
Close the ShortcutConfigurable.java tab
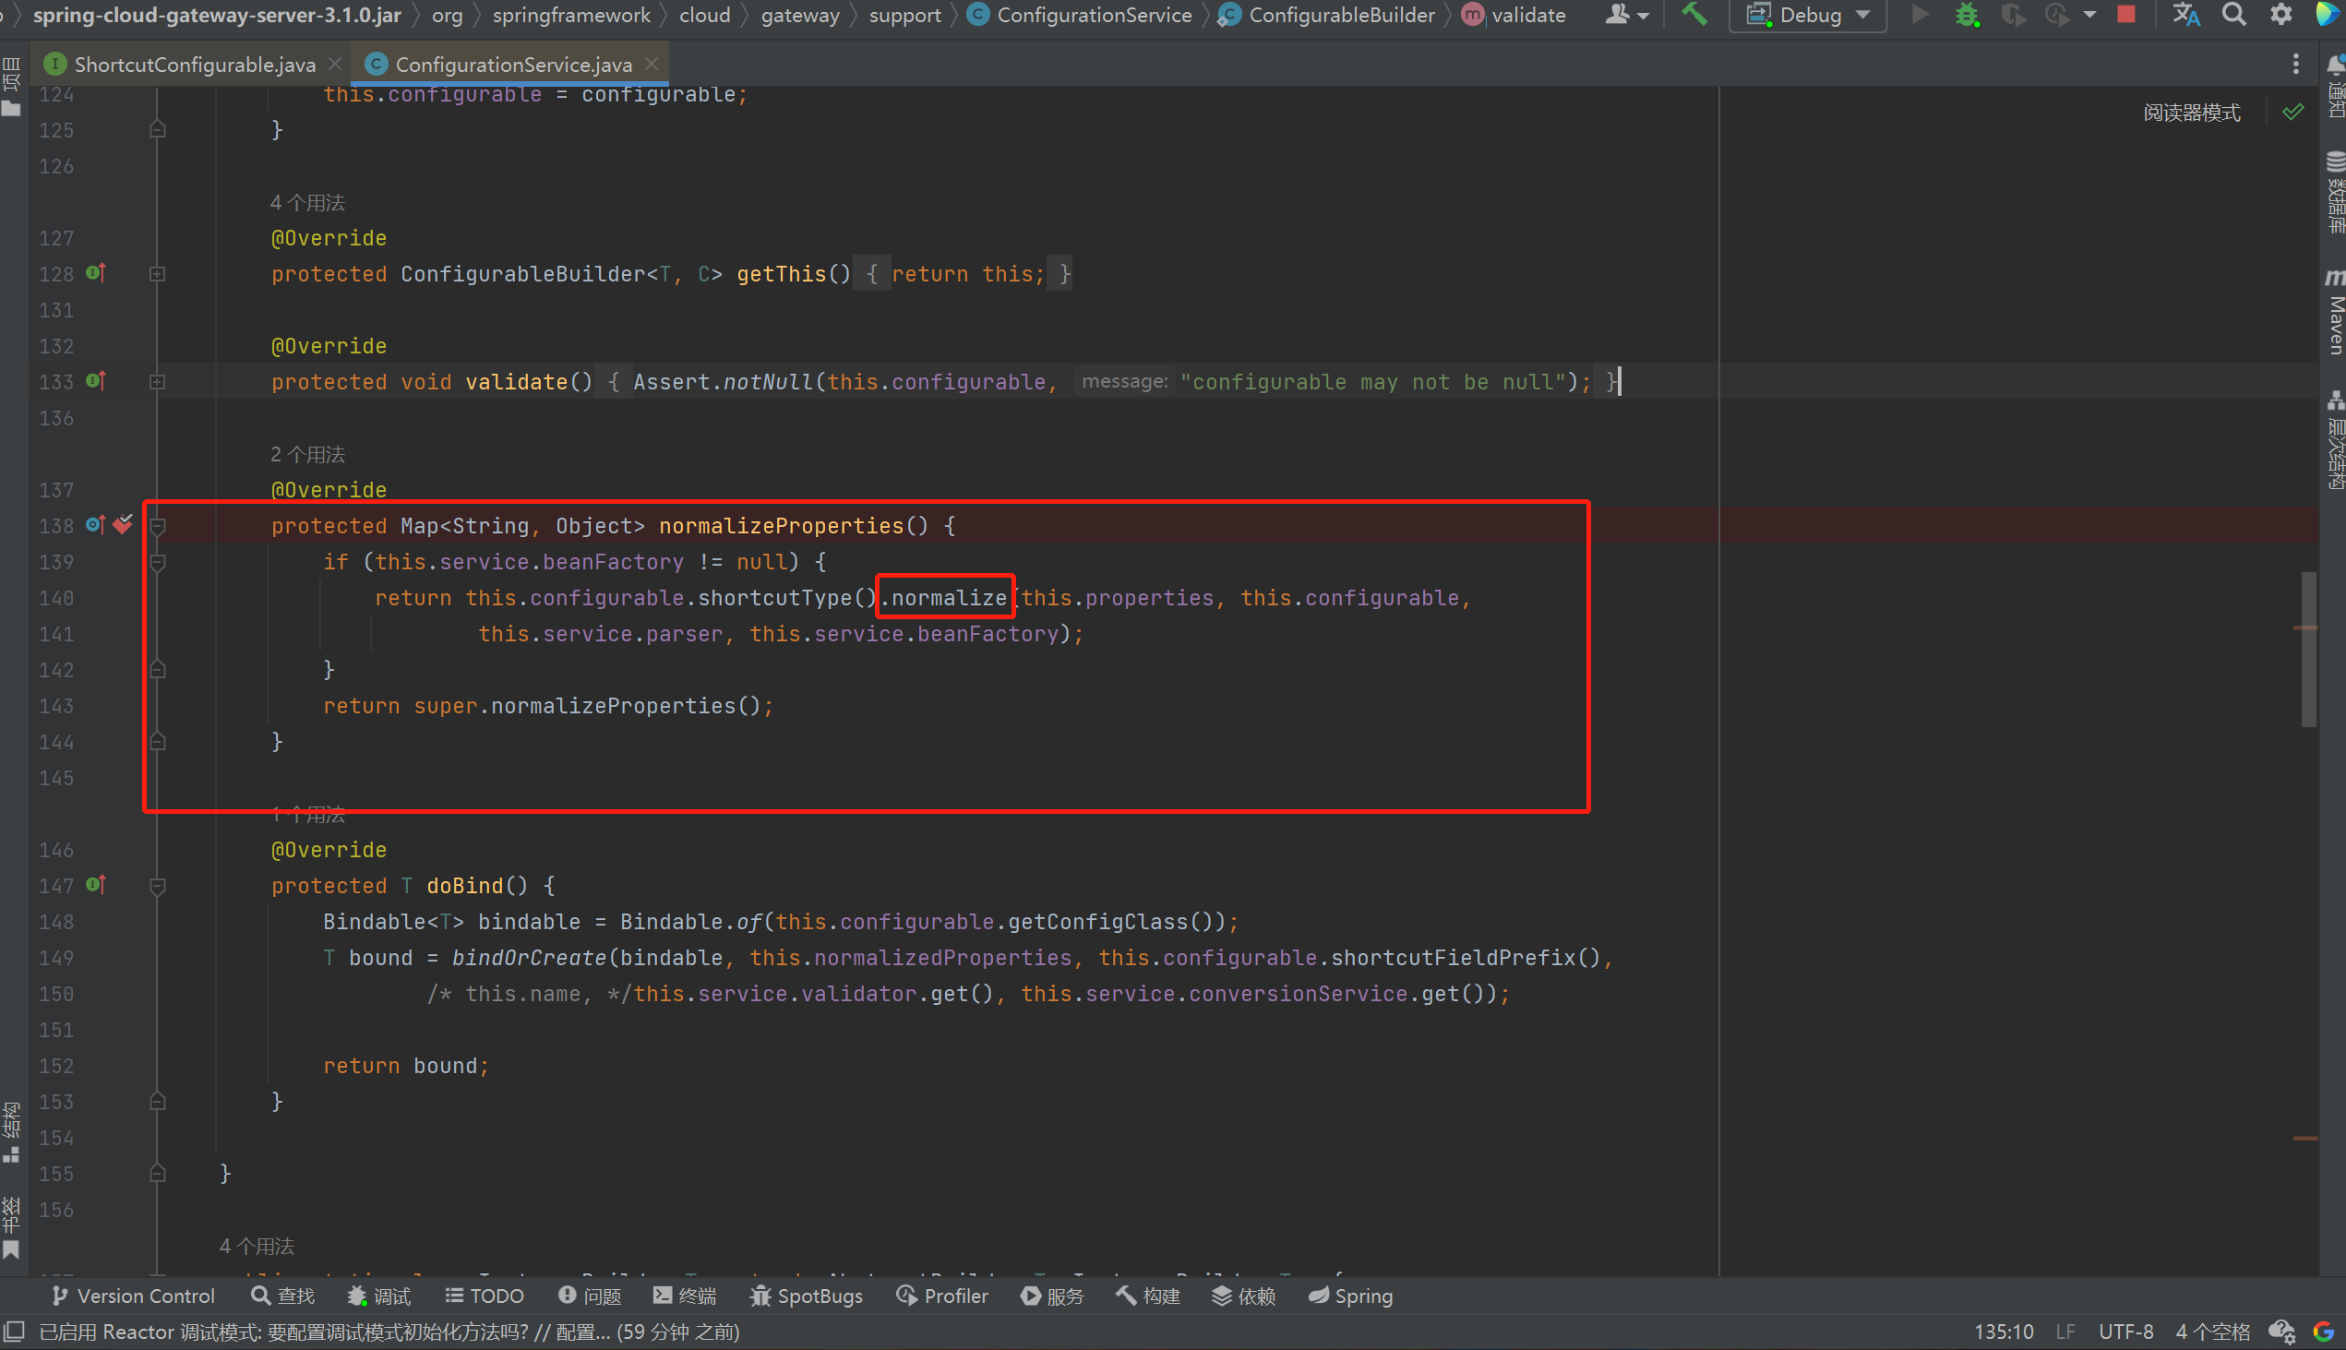point(335,63)
